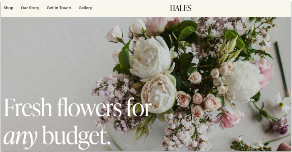Screen dimensions: 292x152
Task: Click the small white daffodil at right edge
Action: point(284,104)
